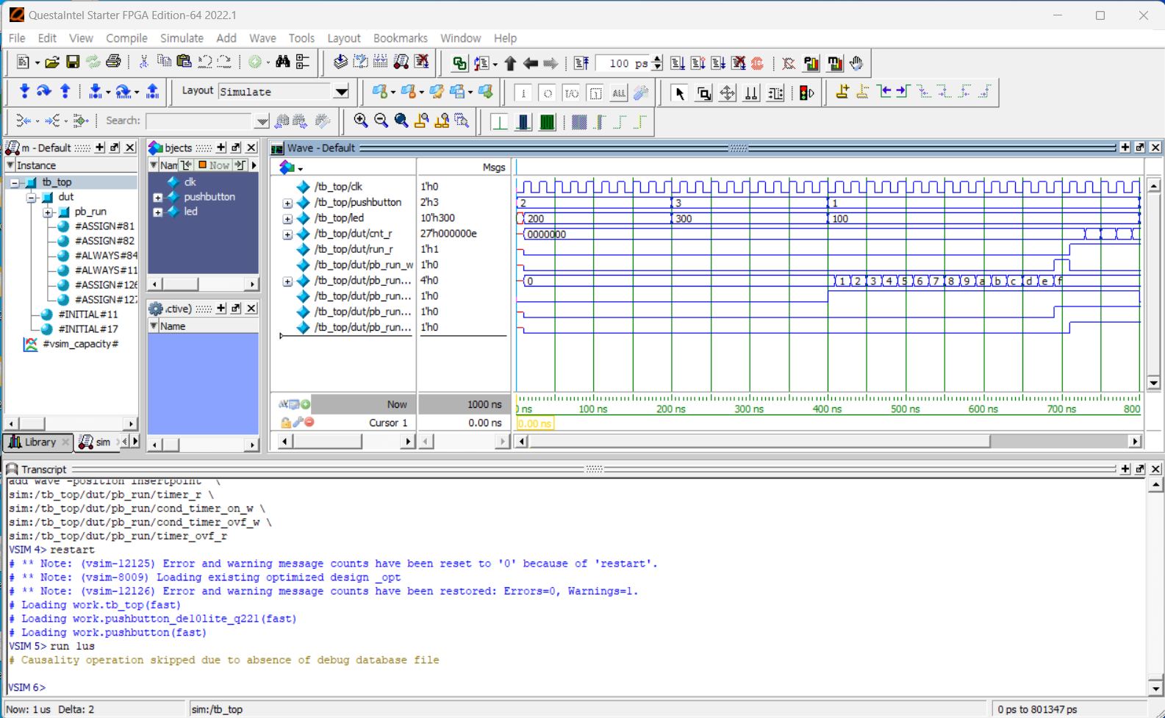This screenshot has height=718, width=1165.
Task: Click the Find binoculars icon
Action: tap(283, 63)
